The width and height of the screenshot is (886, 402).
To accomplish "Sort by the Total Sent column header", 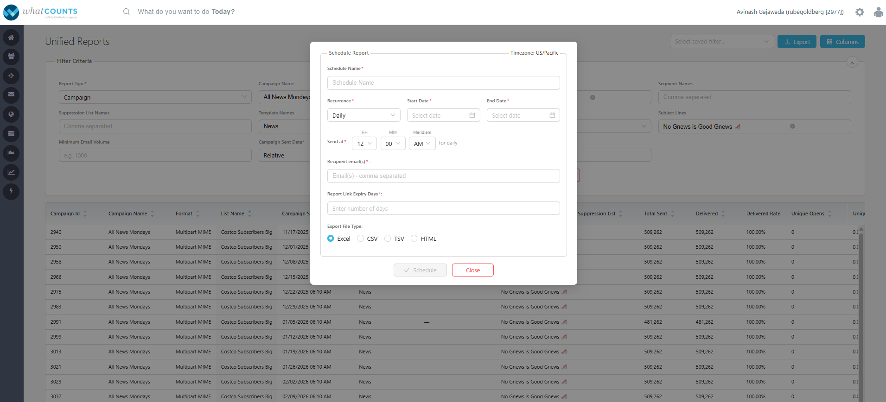I will click(x=656, y=214).
